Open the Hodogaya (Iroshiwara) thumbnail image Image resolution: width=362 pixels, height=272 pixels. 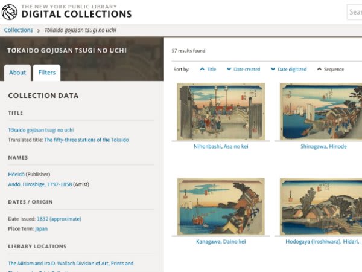(x=321, y=207)
